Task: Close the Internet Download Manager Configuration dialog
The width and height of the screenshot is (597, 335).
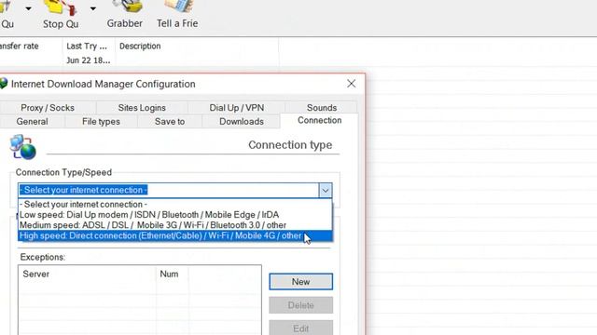Action: [351, 84]
